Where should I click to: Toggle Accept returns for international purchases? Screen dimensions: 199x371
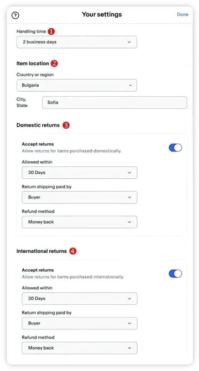tap(175, 274)
